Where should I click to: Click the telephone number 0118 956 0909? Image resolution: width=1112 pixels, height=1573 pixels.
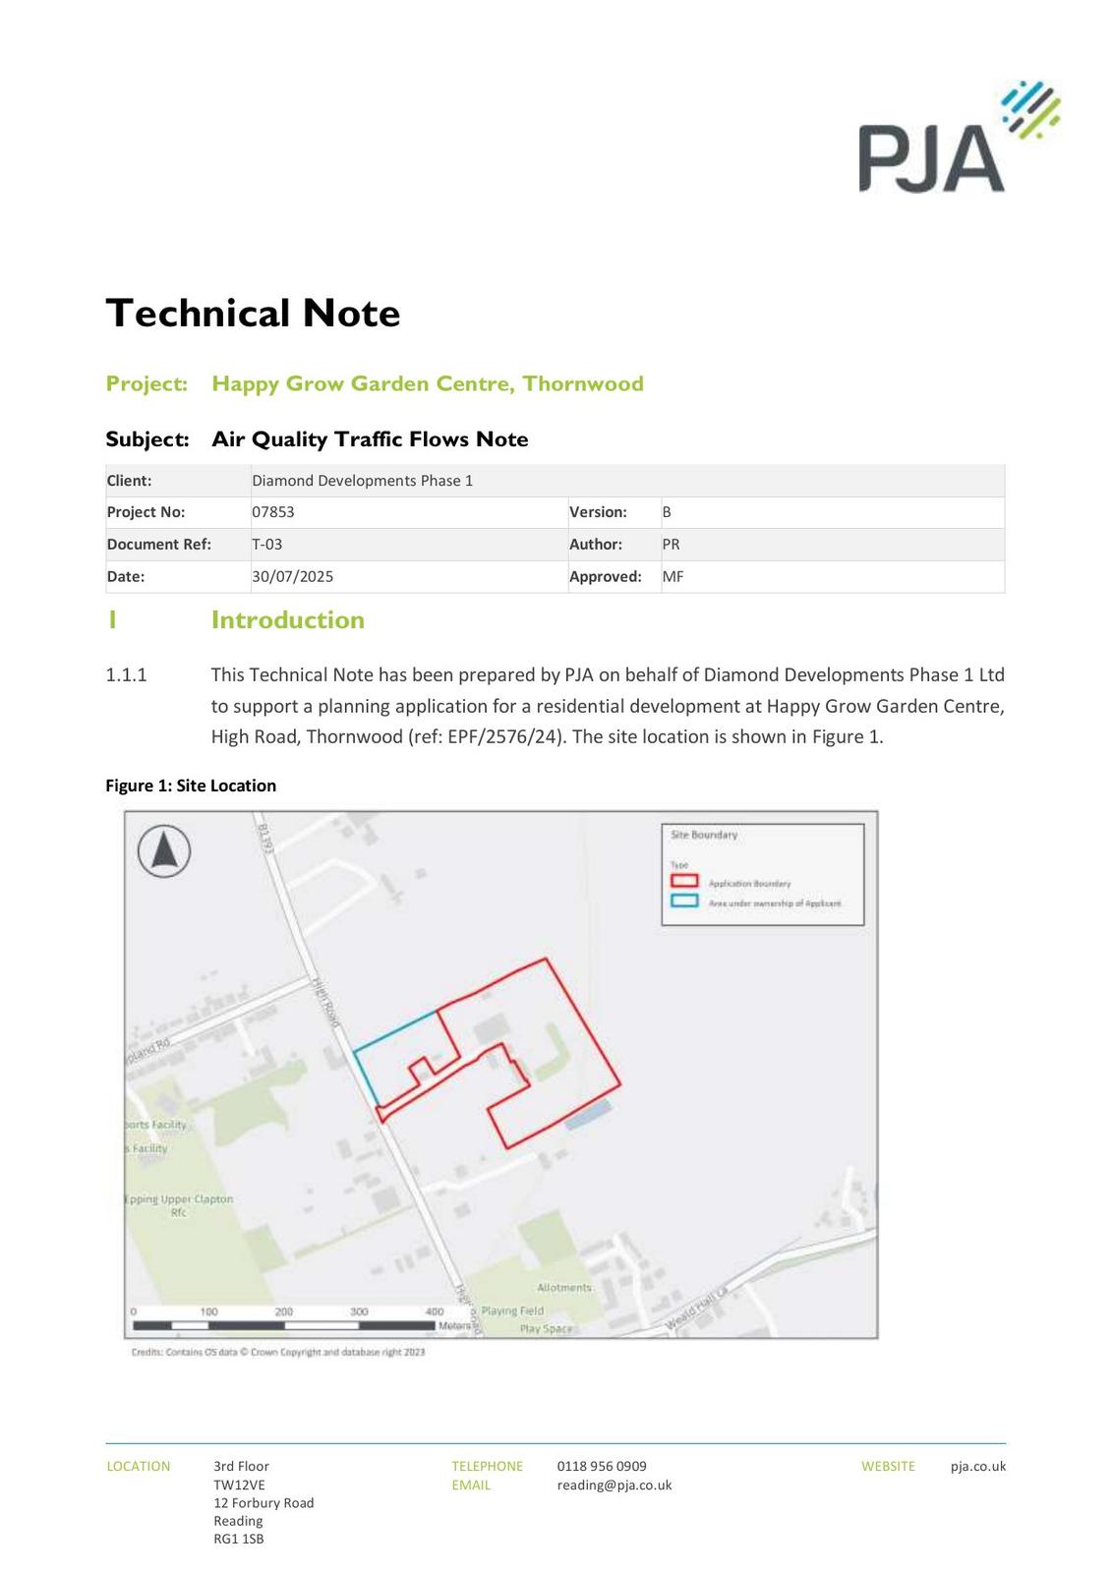coord(602,1466)
